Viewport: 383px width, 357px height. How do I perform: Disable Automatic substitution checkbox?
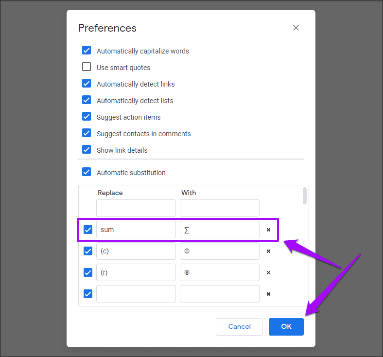[87, 172]
